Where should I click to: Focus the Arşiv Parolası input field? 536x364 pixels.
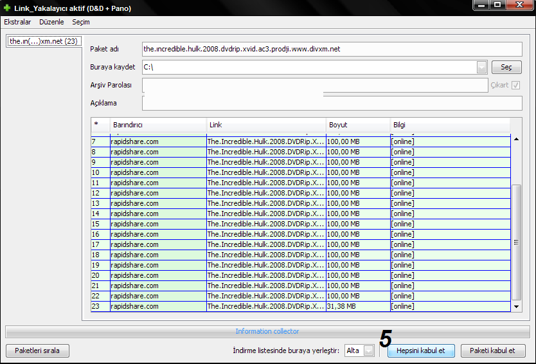(314, 85)
